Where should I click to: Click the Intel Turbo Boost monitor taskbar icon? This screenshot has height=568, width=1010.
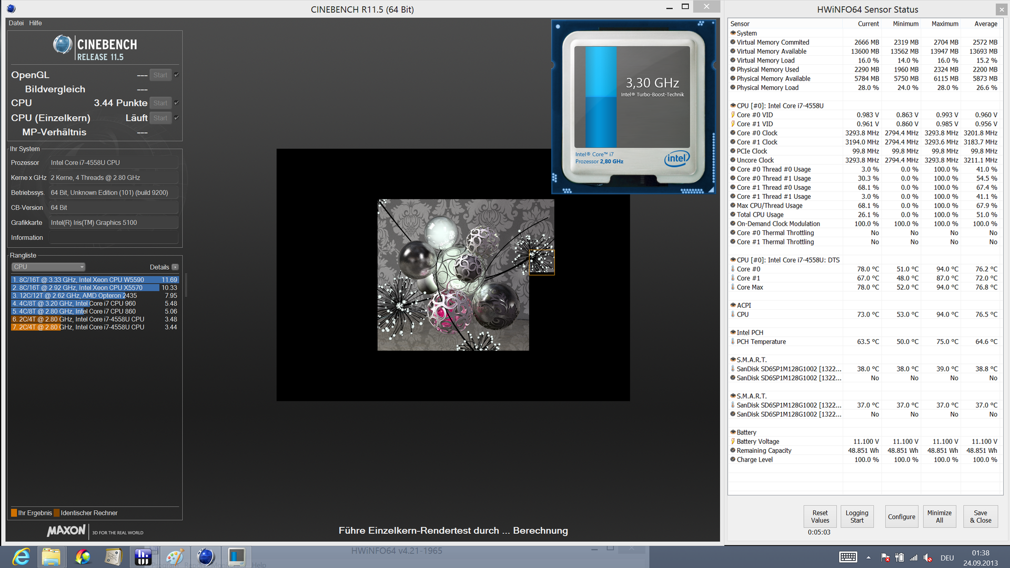point(236,556)
